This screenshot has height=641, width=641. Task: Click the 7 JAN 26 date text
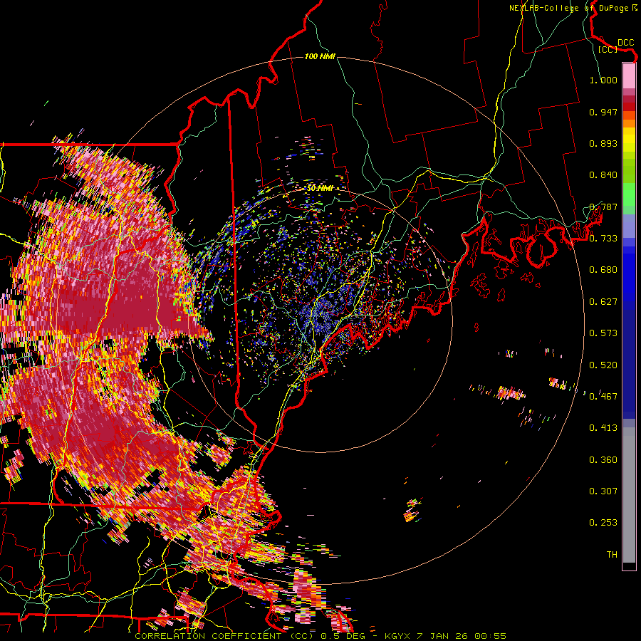point(443,636)
